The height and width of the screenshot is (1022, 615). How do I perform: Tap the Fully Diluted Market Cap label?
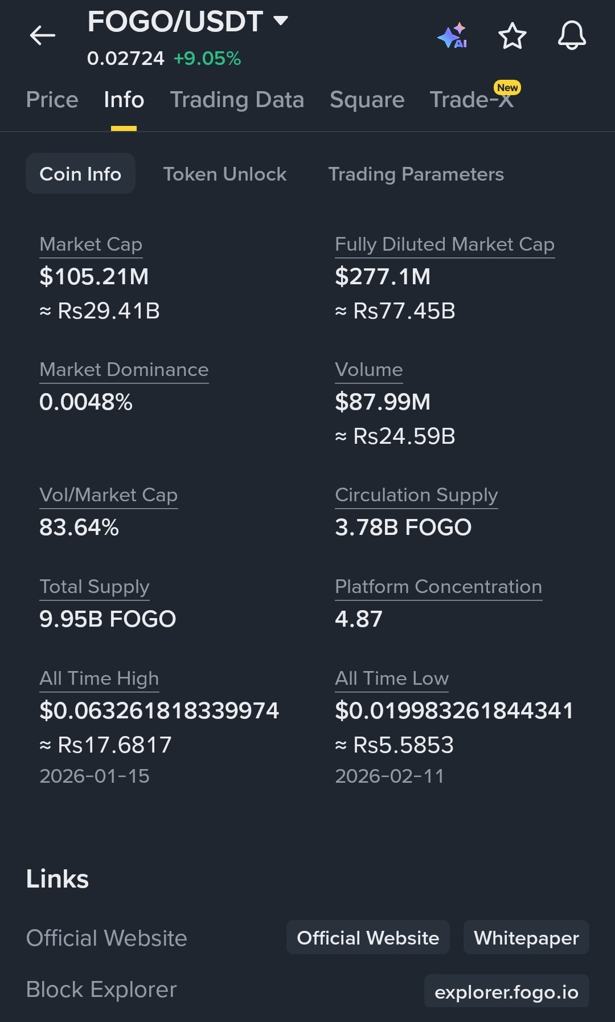click(445, 244)
